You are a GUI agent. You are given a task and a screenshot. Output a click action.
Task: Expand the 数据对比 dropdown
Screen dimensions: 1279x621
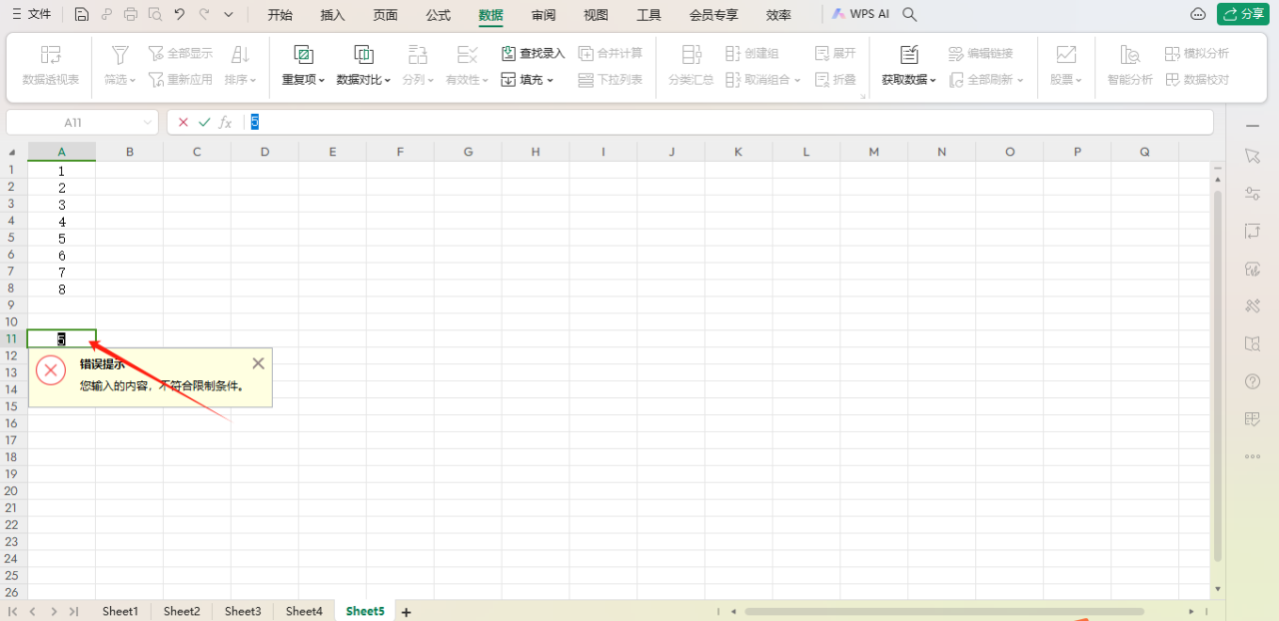388,80
